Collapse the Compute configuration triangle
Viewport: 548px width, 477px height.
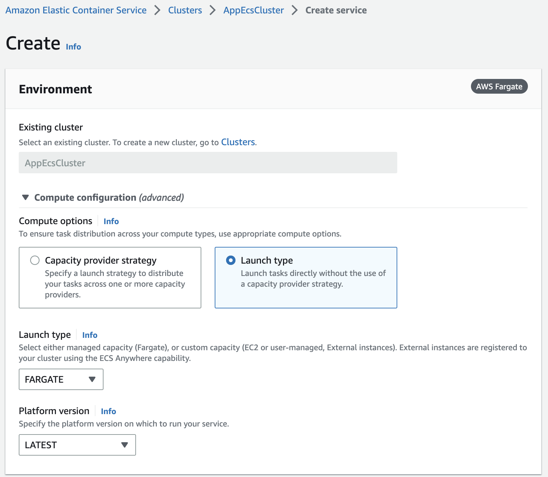pos(25,198)
